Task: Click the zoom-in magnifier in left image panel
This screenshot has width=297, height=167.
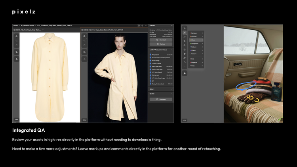Action: (x=17, y=36)
